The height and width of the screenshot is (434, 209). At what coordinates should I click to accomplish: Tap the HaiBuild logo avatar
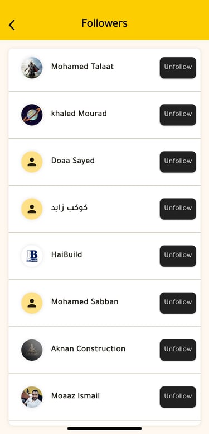pos(32,256)
